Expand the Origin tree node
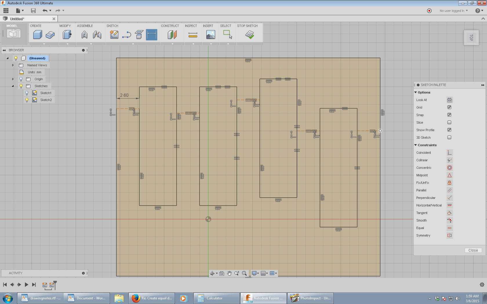The width and height of the screenshot is (487, 304). pos(13,79)
